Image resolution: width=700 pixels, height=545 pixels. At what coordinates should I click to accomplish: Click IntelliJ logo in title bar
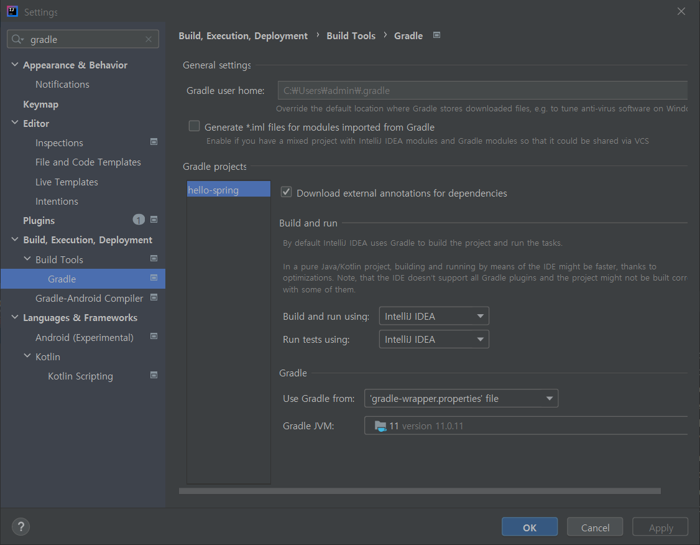click(12, 12)
